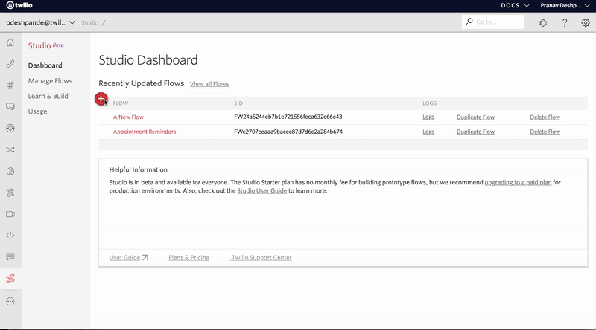Image resolution: width=596 pixels, height=330 pixels.
Task: Click Duplicate Flow for Appointment Reminders
Action: (475, 132)
